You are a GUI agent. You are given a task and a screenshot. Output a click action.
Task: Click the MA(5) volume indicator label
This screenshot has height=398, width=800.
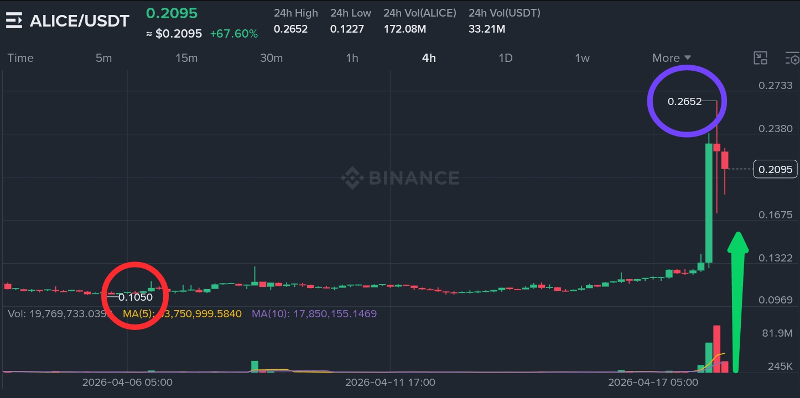coord(182,314)
